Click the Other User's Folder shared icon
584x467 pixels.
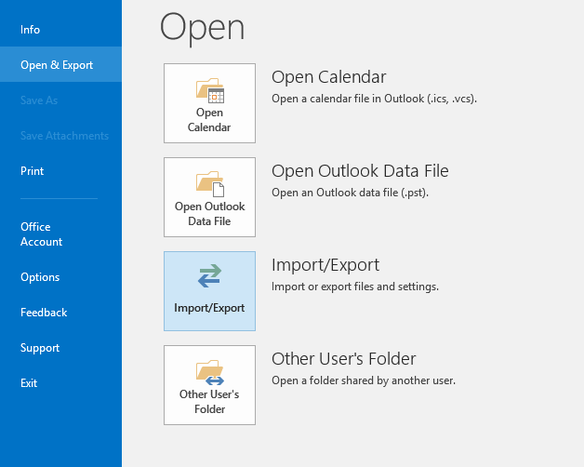click(210, 372)
